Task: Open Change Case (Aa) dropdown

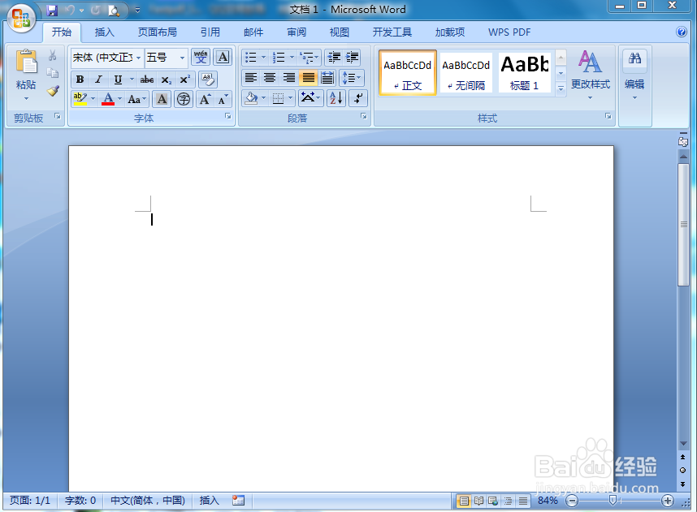Action: coord(137,99)
